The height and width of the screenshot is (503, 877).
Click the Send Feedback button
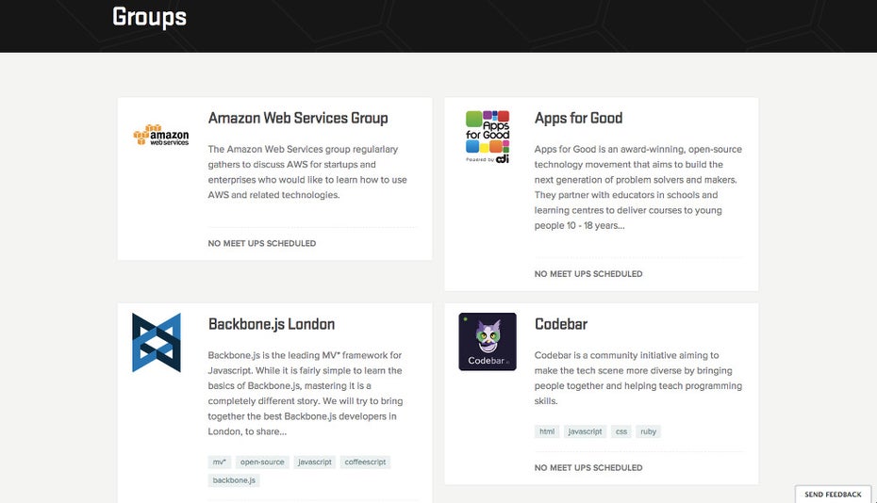pyautogui.click(x=833, y=495)
